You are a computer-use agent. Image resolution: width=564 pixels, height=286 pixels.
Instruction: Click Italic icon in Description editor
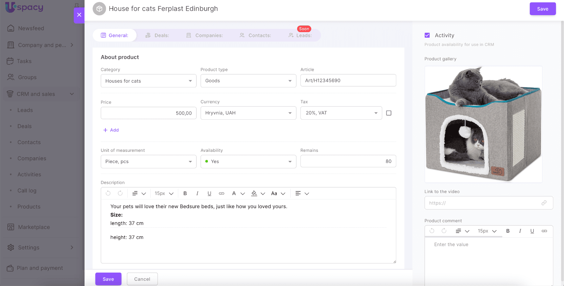[197, 193]
